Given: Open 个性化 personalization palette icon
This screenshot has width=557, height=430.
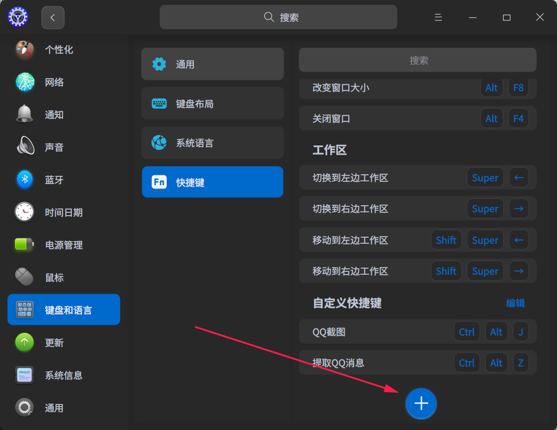Looking at the screenshot, I should 24,49.
